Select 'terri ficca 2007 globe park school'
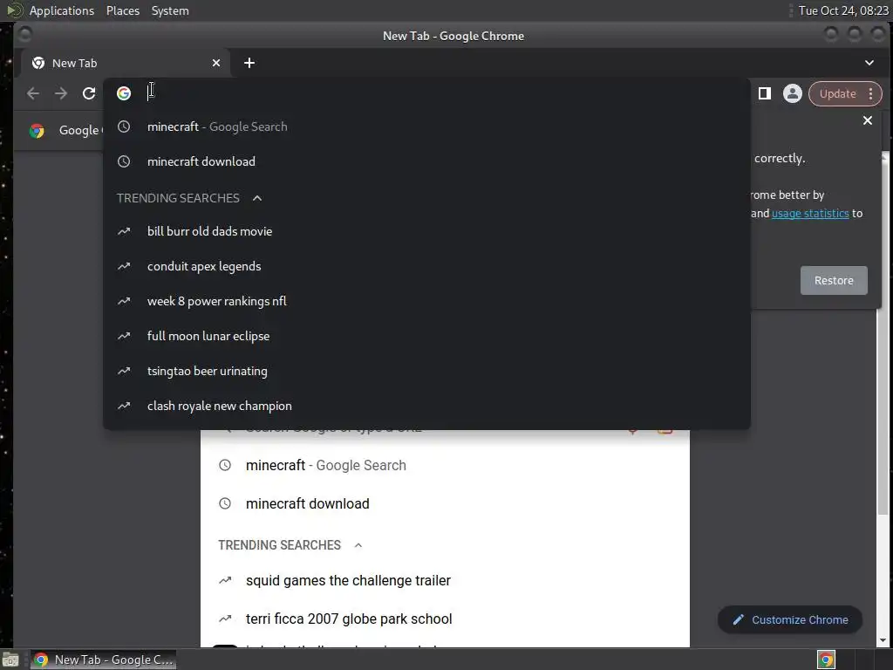The height and width of the screenshot is (670, 893). click(x=445, y=619)
